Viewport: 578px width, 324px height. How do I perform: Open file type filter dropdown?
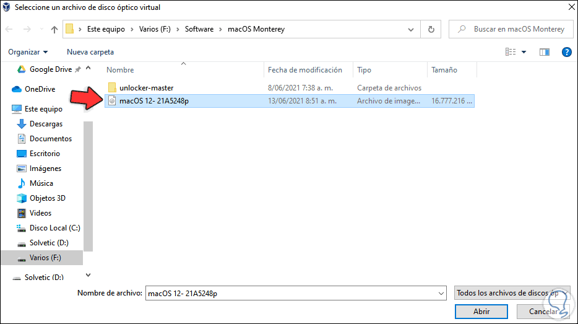pos(512,293)
